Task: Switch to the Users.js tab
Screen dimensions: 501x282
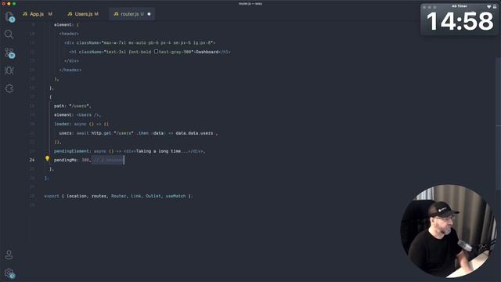Action: [84, 14]
